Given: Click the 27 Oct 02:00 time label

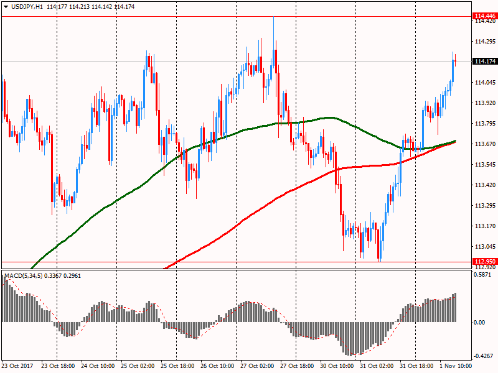Looking at the screenshot, I should point(257,366).
